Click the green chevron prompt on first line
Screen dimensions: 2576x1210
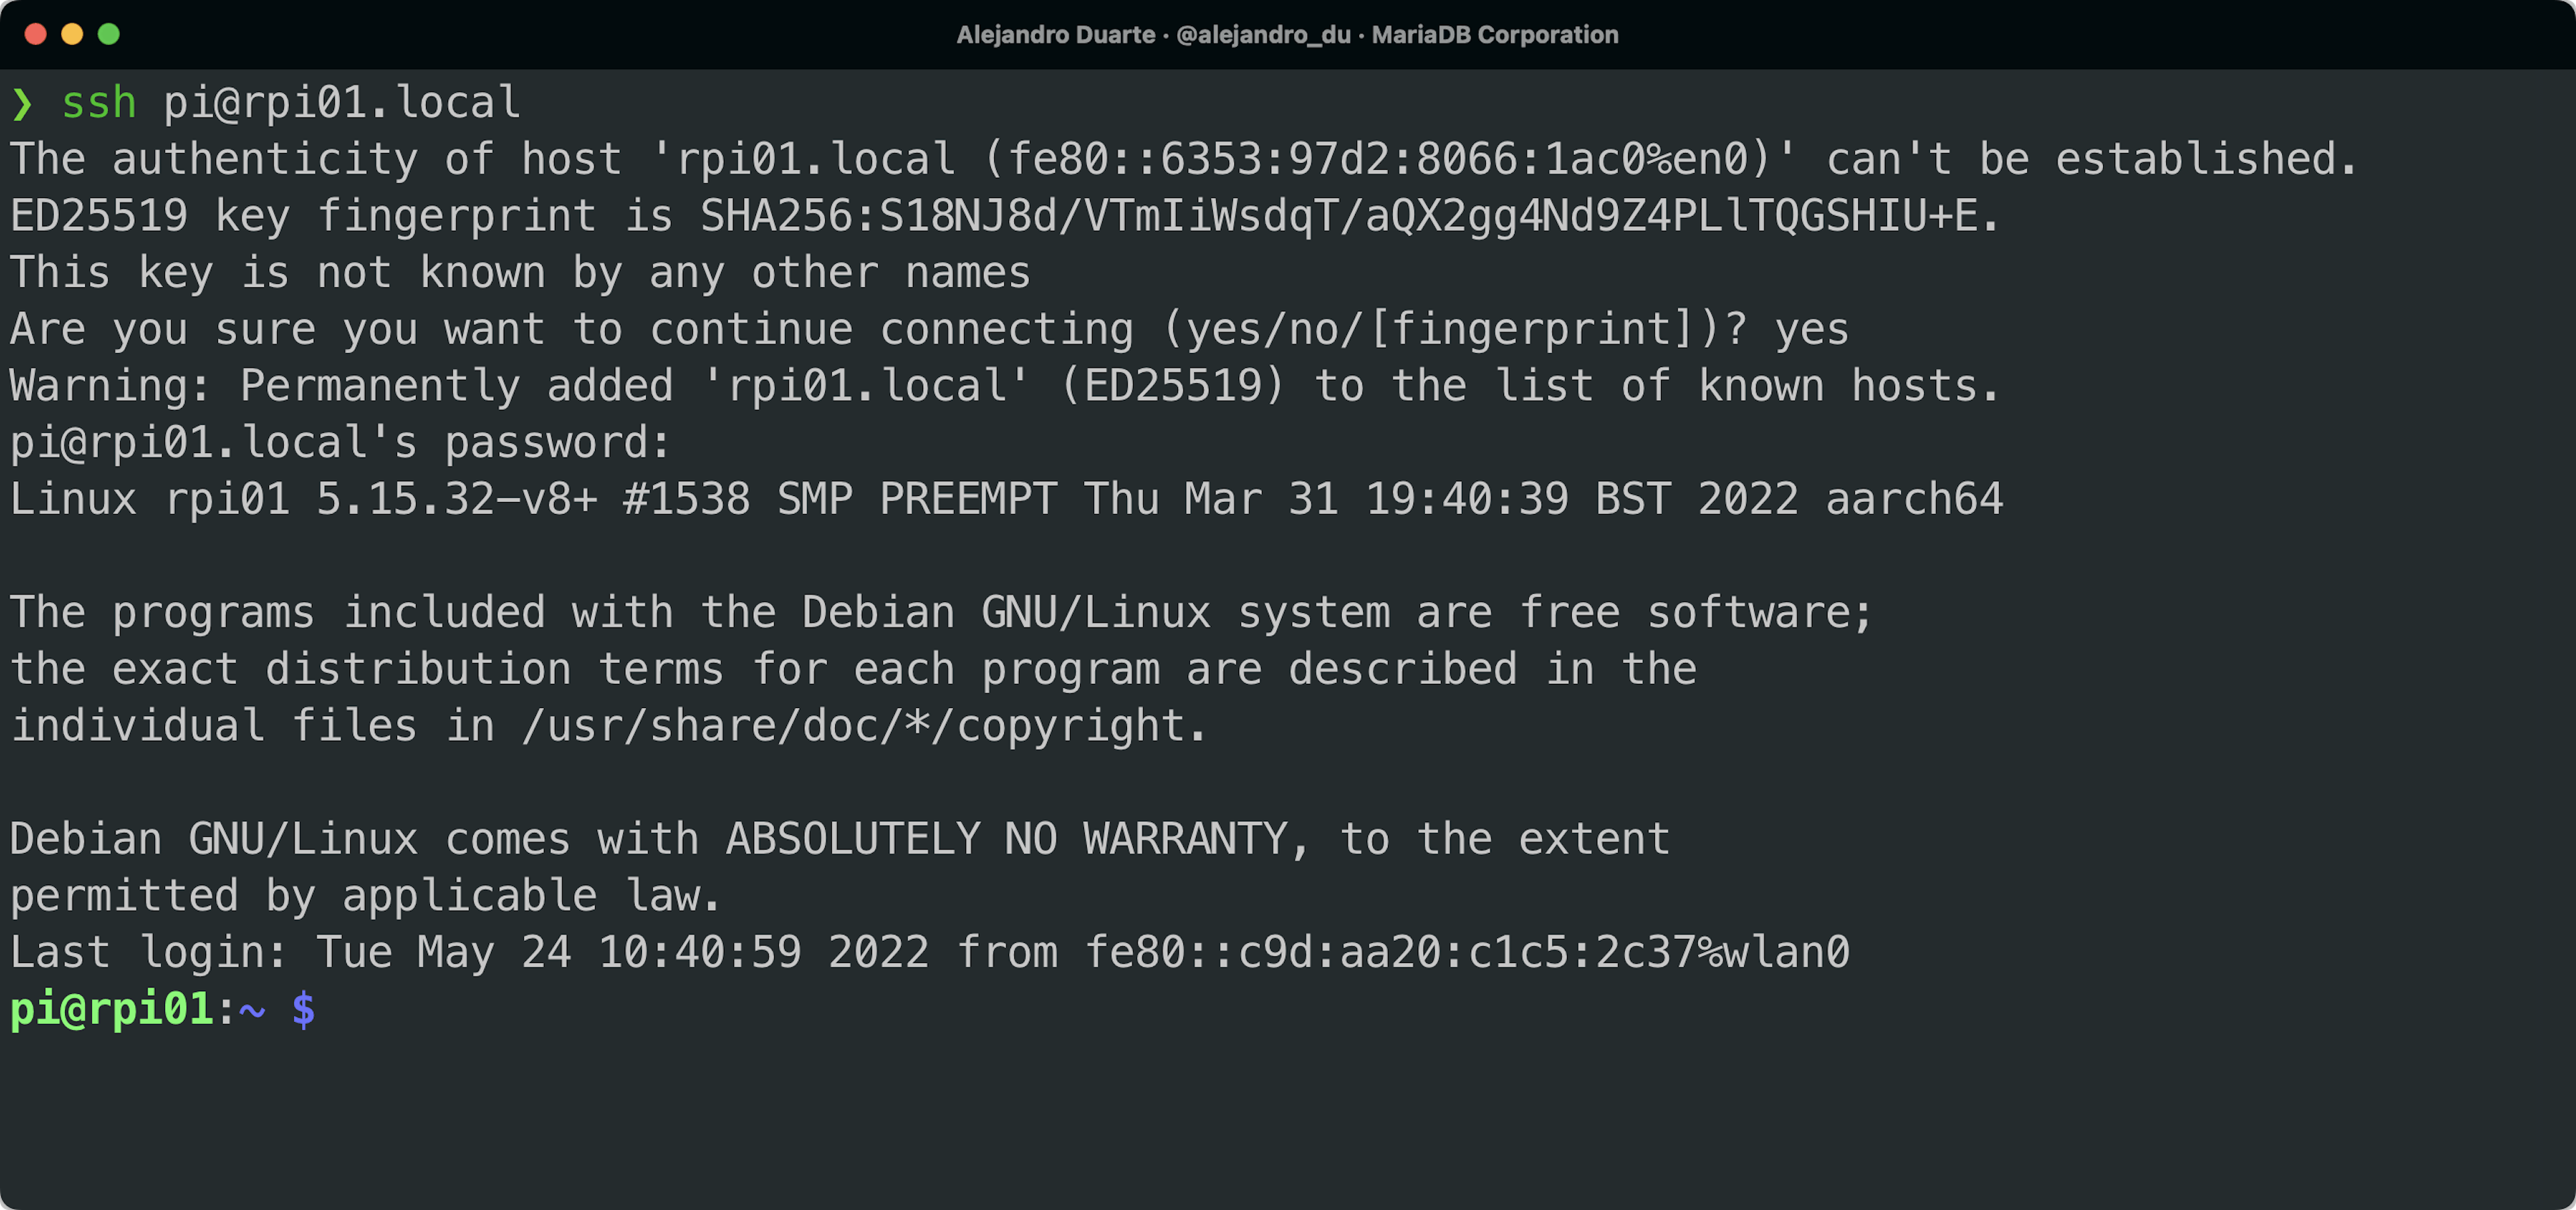[22, 103]
